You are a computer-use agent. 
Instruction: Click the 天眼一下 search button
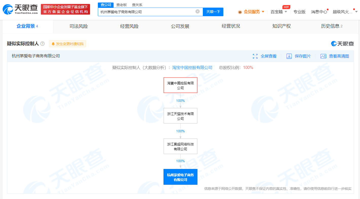pyautogui.click(x=213, y=12)
